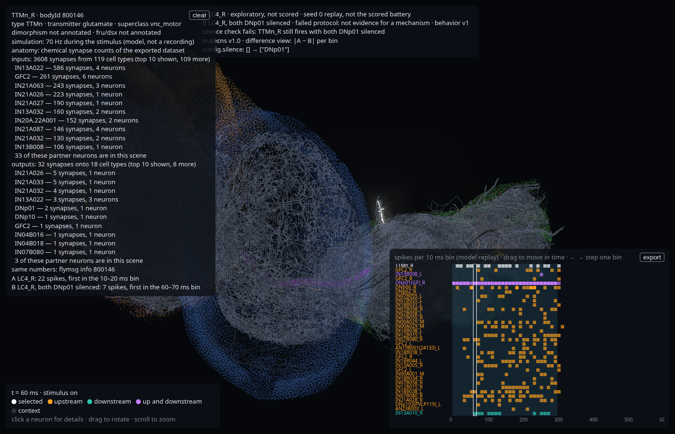Screen dimensions: 675x434
Task: Click the 'config.silence: [] → ["DNp01"]' line
Action: tap(246, 50)
